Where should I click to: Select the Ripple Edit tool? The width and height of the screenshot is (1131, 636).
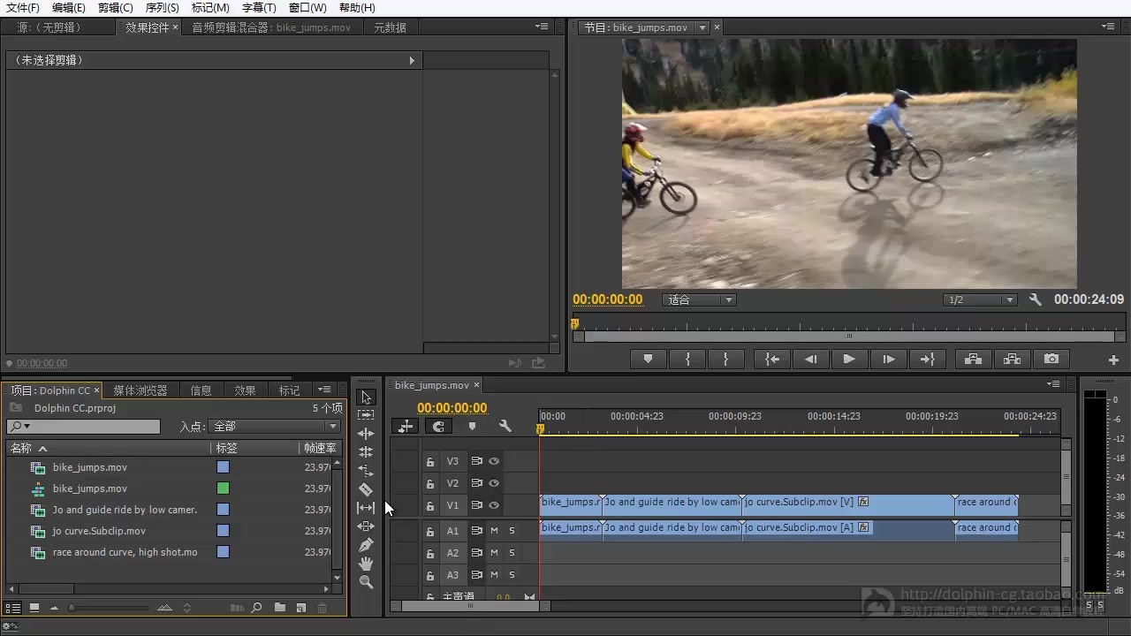pos(366,434)
